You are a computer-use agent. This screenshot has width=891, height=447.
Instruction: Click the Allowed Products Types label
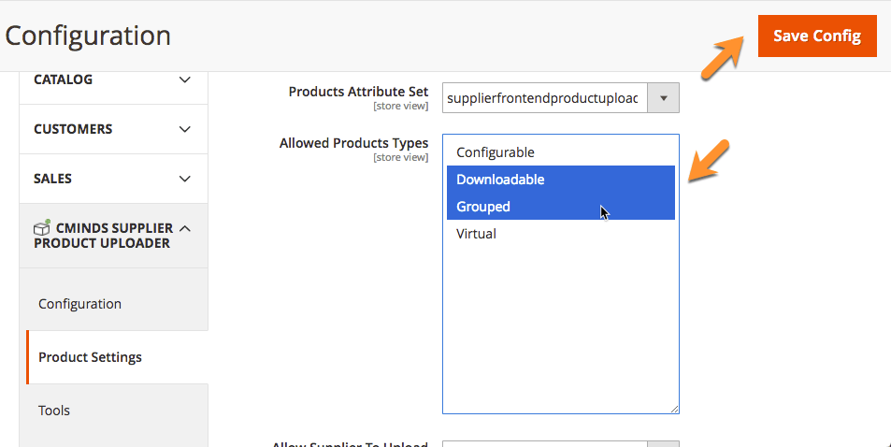pos(353,143)
